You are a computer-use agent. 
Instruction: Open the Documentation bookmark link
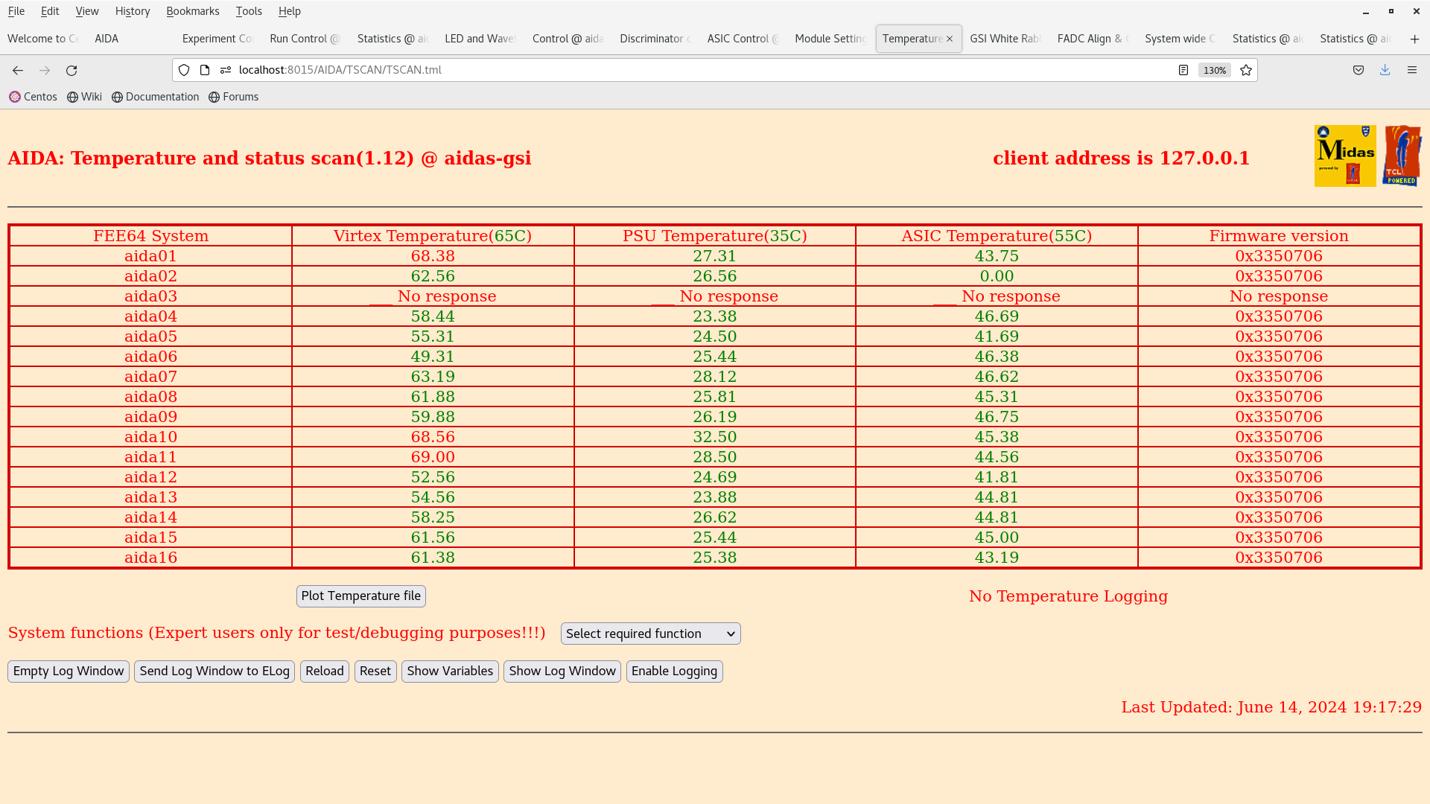[156, 97]
